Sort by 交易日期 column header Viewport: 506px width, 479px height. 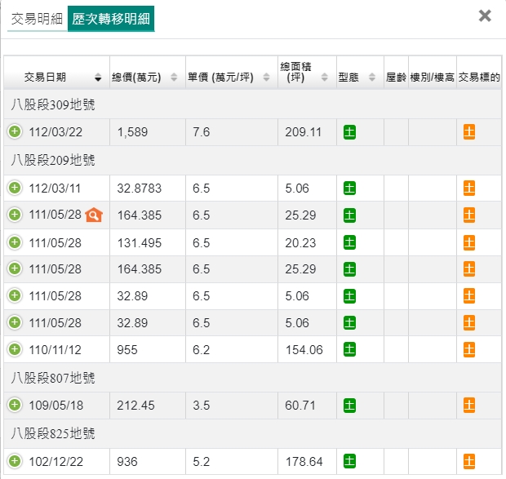55,78
